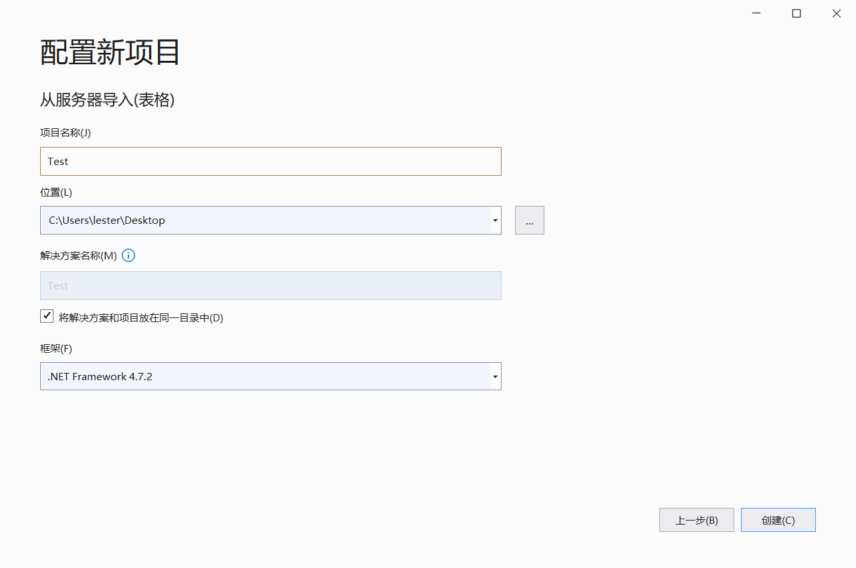Click inside the C:\Users\lester\Desktop location field
Screen dimensions: 856x568
tap(265, 221)
